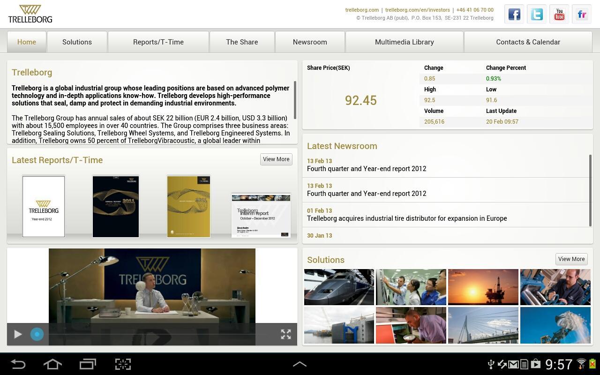Open the Interim report October–December 2012 thumbnail
The image size is (600, 375).
click(261, 216)
